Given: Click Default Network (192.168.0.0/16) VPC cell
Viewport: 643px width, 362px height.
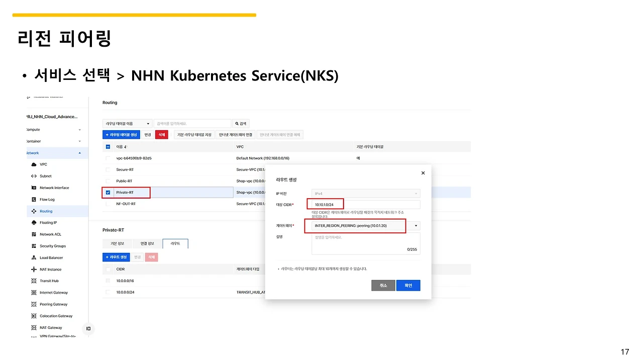Looking at the screenshot, I should tap(263, 158).
